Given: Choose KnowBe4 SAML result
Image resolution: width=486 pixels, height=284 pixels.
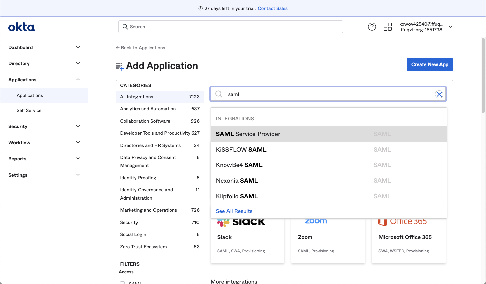Looking at the screenshot, I should (329, 165).
